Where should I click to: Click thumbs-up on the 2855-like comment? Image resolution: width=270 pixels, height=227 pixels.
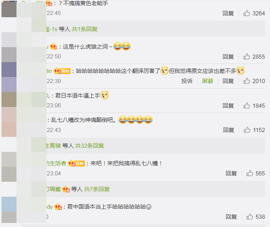pos(246,56)
